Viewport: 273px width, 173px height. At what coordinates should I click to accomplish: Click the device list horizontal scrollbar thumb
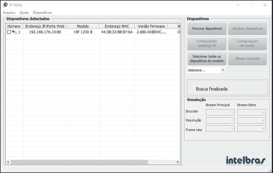click(79, 162)
